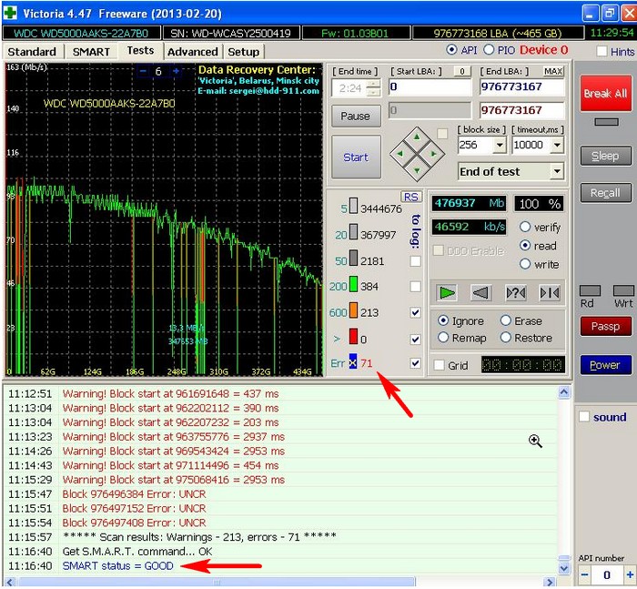Click the up arrow on the navigation diamond
Viewport: 637px width, 589px height.
coord(418,138)
